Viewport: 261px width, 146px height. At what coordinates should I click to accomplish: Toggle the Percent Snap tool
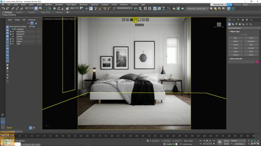(x=105, y=9)
